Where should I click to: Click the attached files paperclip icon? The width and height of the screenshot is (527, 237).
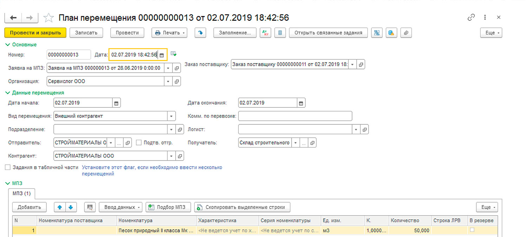tap(406, 33)
